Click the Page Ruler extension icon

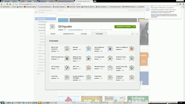pos(110,78)
